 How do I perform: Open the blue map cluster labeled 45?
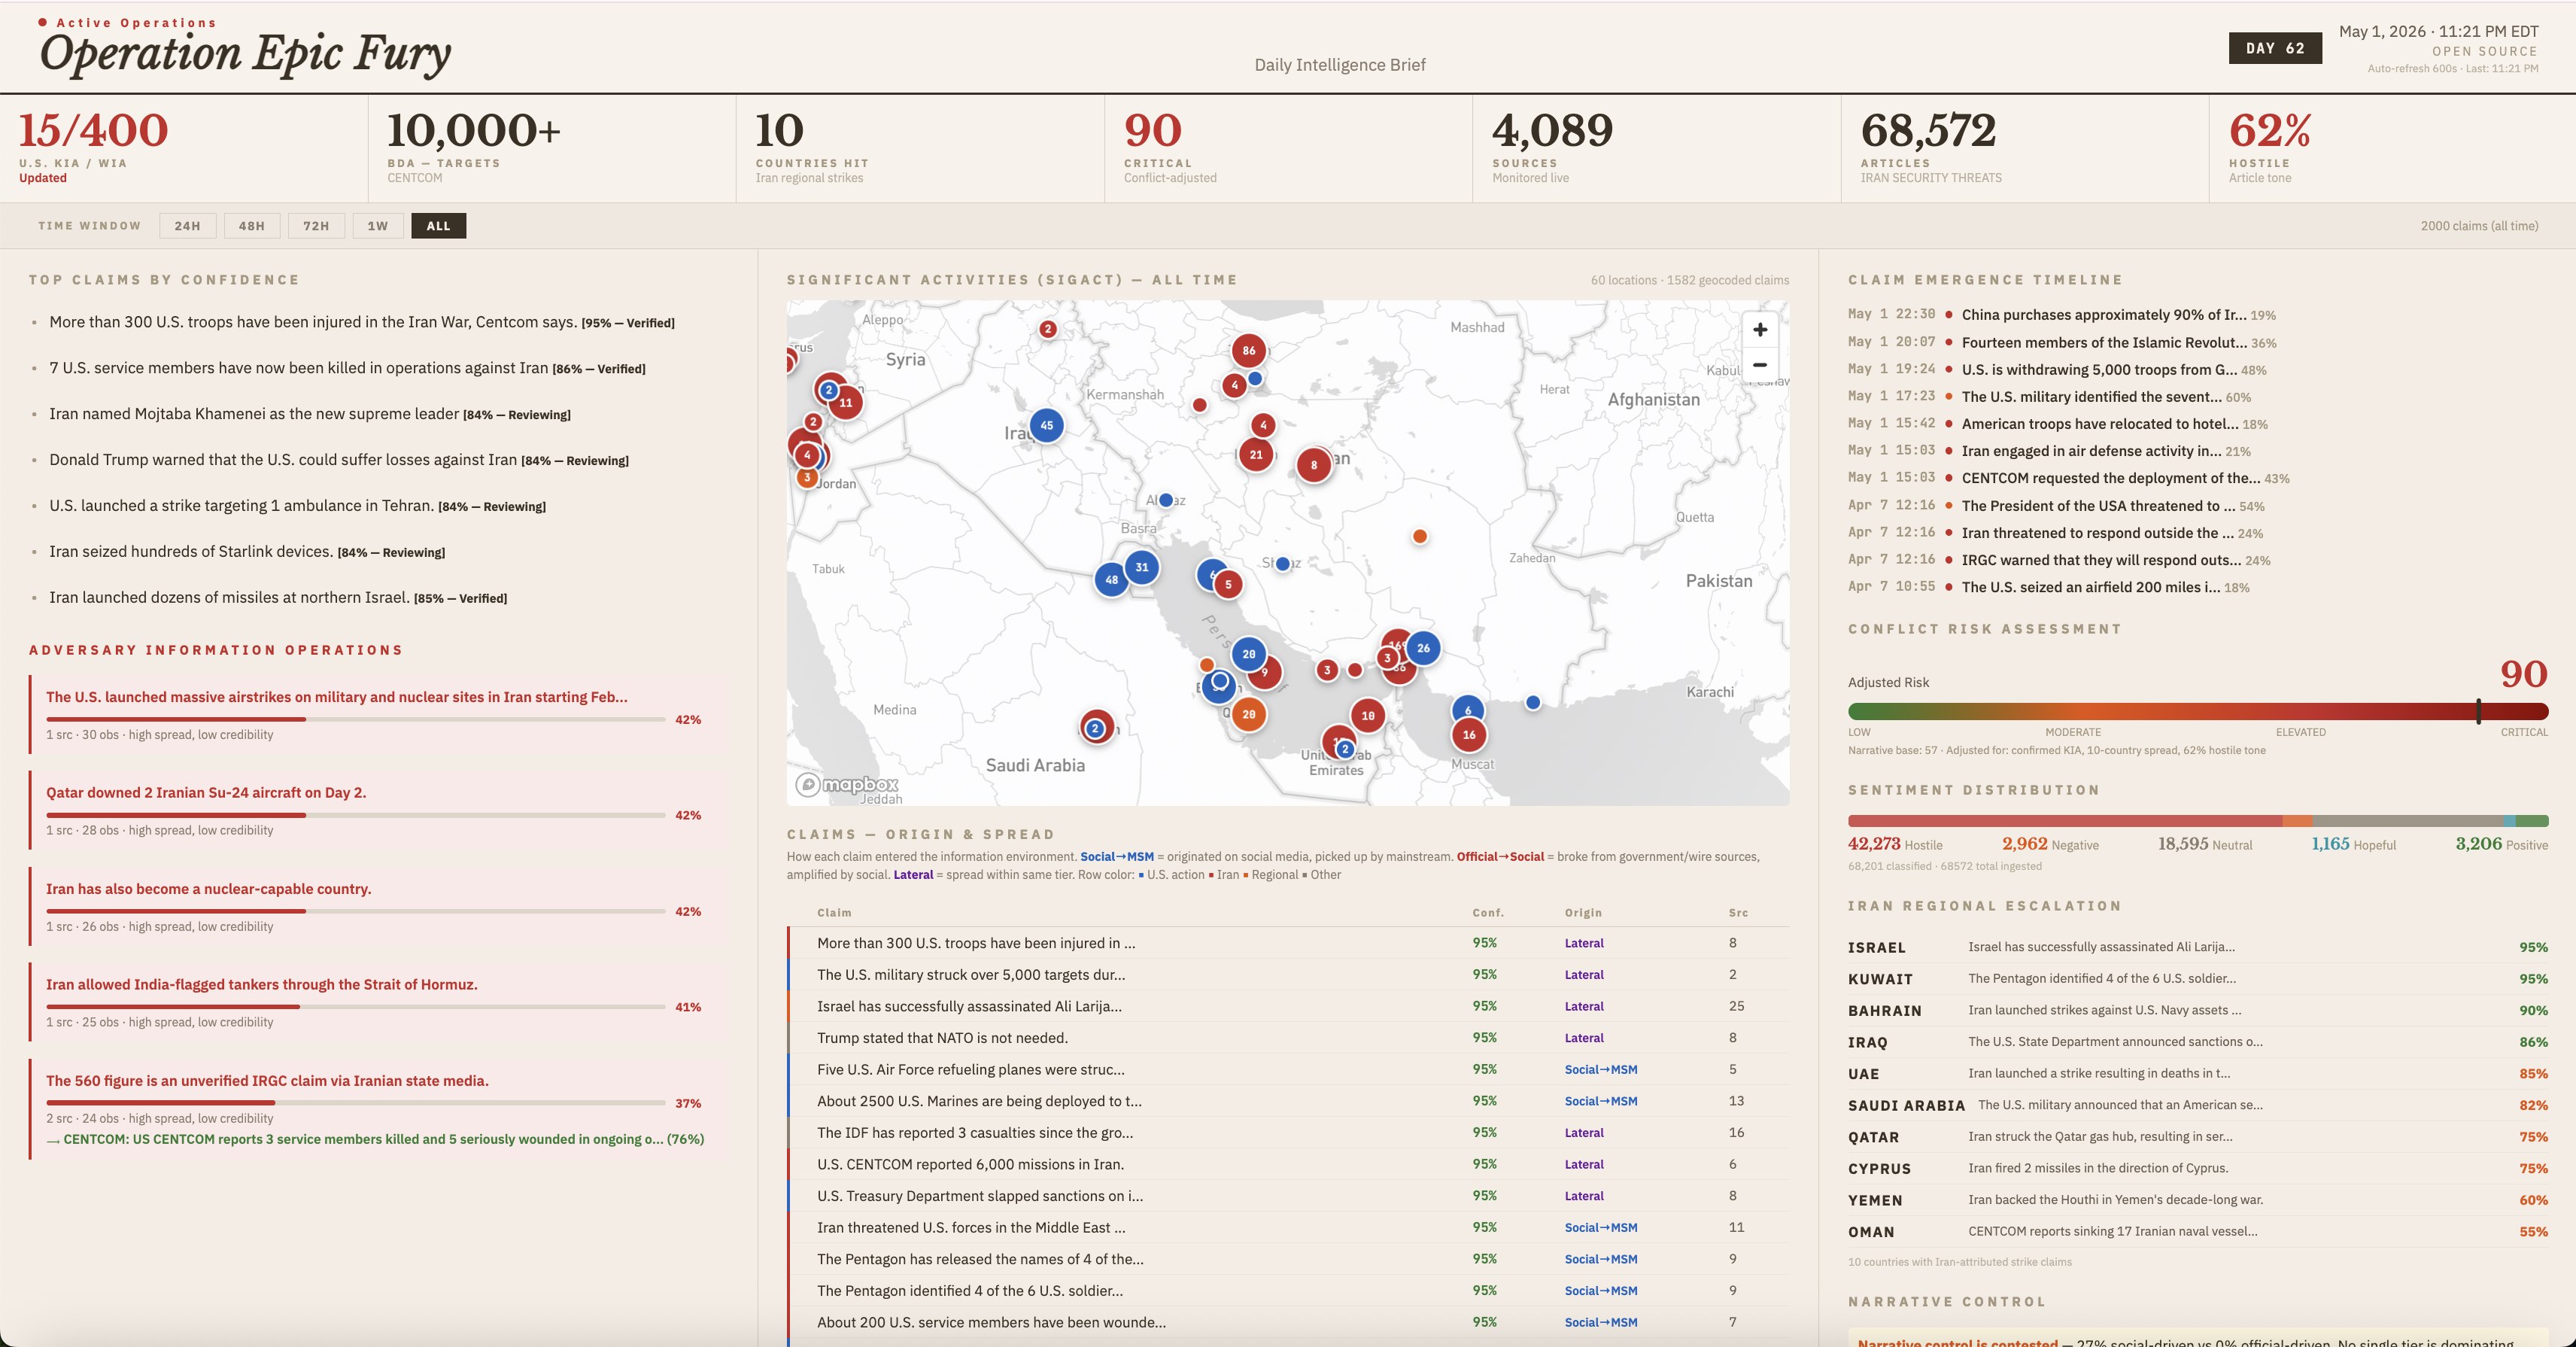1046,425
